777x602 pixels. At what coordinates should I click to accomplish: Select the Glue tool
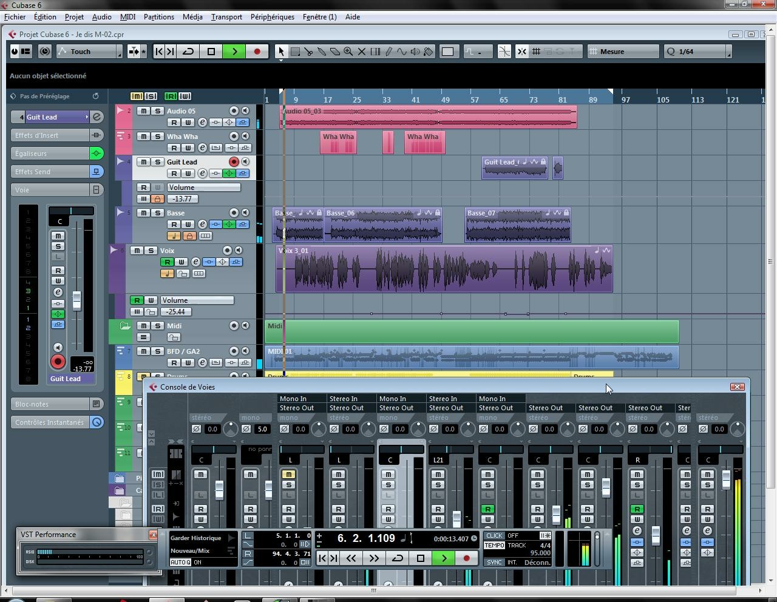pos(322,52)
